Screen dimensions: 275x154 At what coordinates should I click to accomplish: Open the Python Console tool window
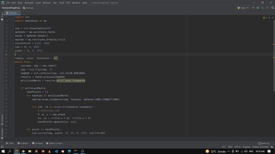coord(54,143)
